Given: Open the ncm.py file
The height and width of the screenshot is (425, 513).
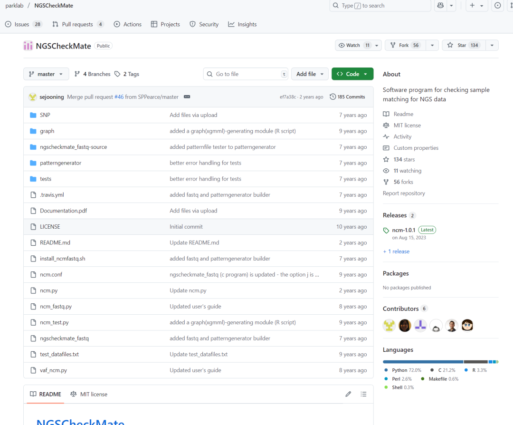Looking at the screenshot, I should click(x=49, y=290).
